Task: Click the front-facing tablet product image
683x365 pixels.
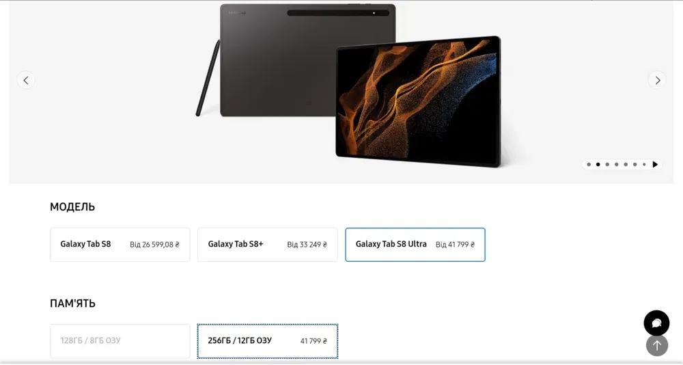Action: pyautogui.click(x=418, y=102)
